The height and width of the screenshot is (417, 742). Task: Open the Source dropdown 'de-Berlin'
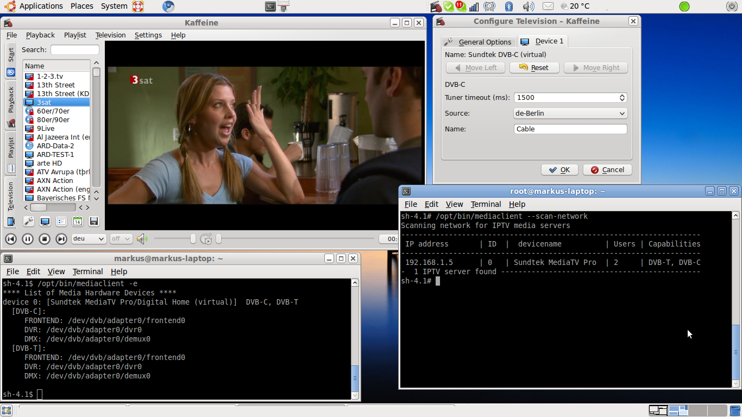(x=570, y=113)
